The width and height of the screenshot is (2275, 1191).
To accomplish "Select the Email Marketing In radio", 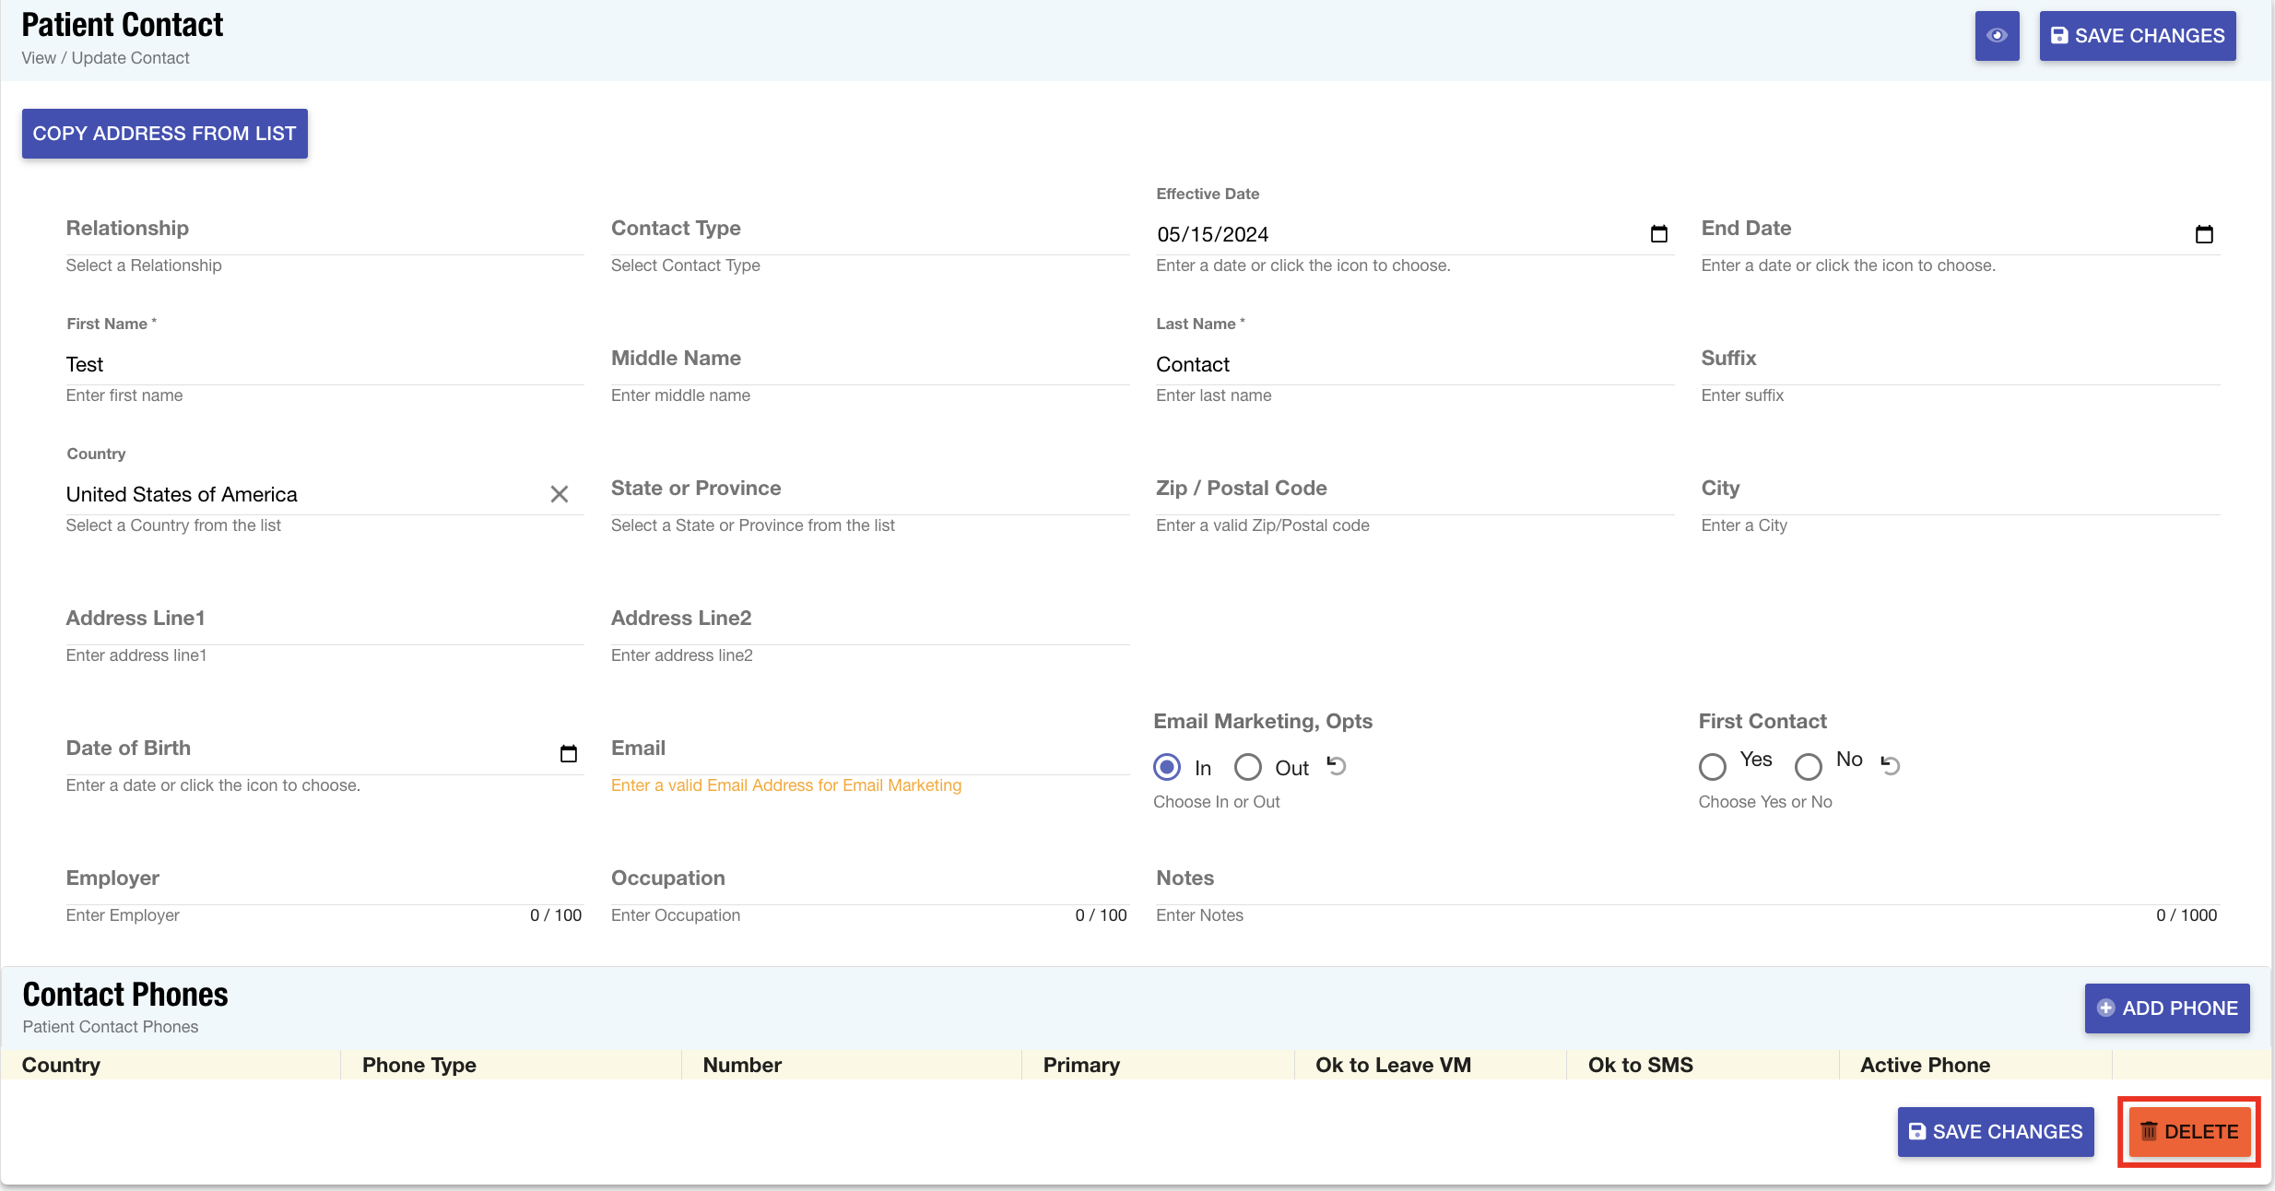I will tap(1167, 767).
